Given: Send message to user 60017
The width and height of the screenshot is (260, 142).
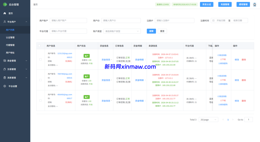Looking at the screenshot, I should pos(222,96).
